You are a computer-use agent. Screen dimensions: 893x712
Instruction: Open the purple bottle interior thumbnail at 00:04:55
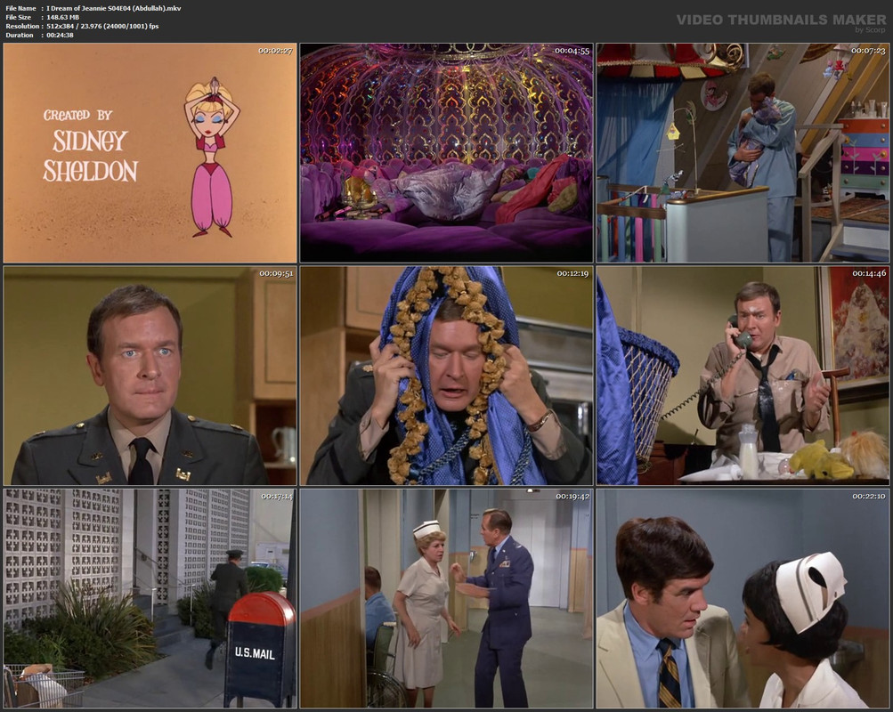coord(447,152)
